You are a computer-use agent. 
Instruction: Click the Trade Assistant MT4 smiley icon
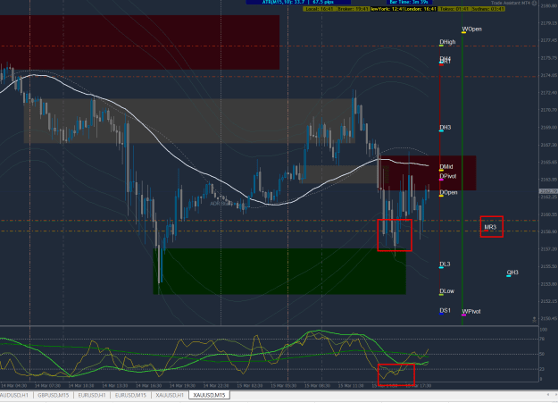(x=534, y=3)
